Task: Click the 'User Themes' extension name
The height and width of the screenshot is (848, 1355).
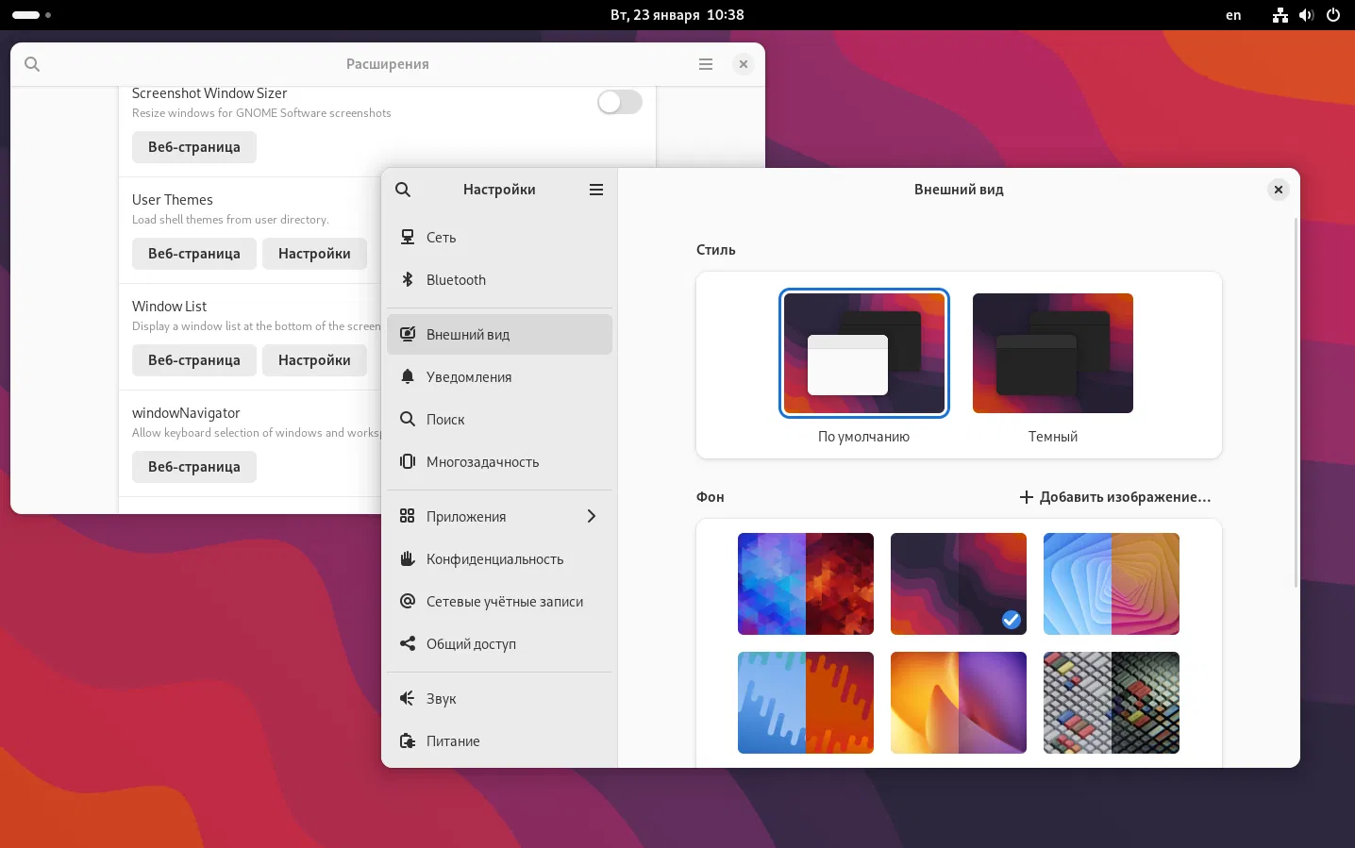Action: 173,200
